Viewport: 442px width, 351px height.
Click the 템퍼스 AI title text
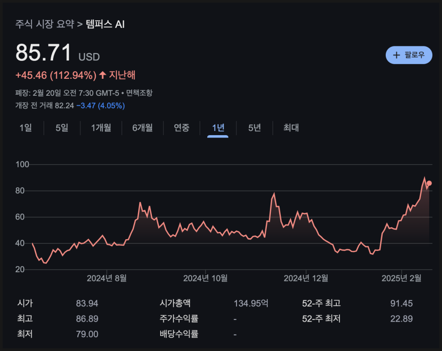click(105, 24)
